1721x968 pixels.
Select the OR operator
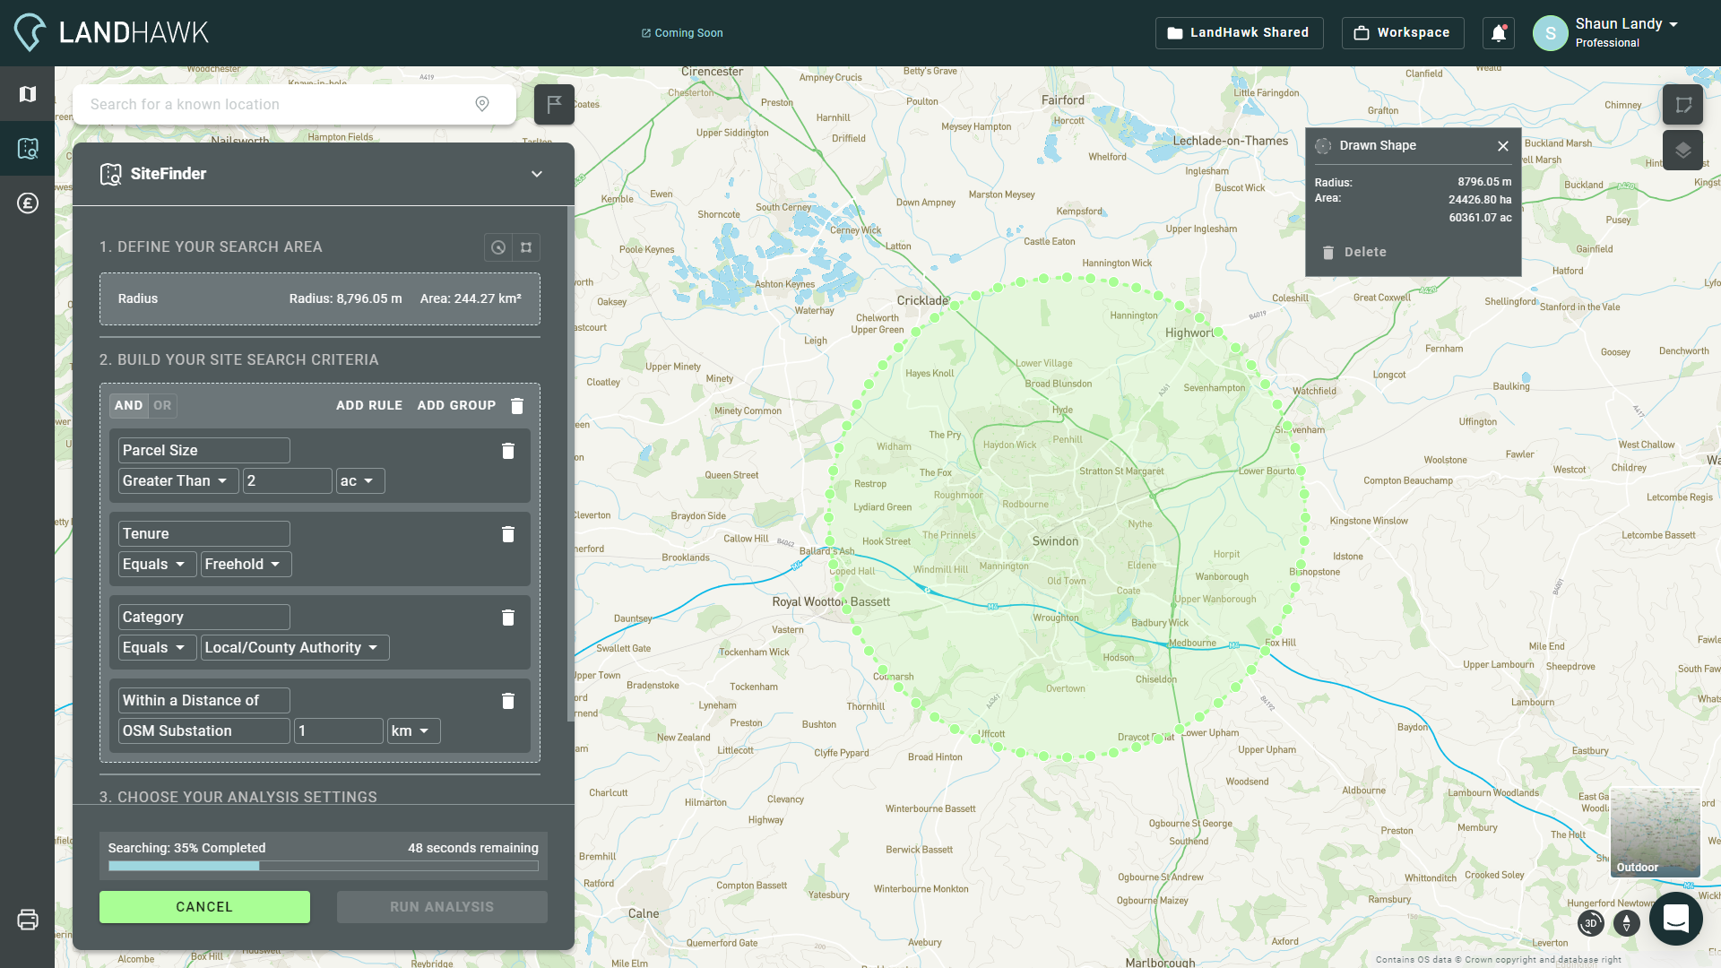click(x=162, y=406)
